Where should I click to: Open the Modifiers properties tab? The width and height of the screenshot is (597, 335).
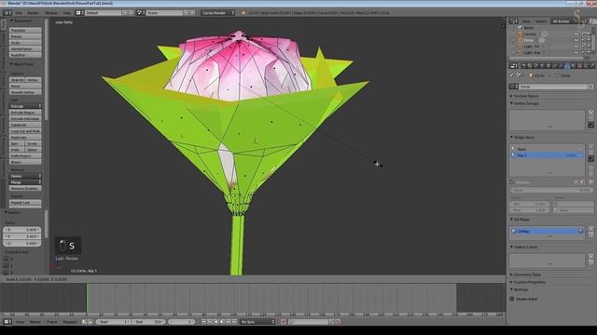pyautogui.click(x=561, y=66)
